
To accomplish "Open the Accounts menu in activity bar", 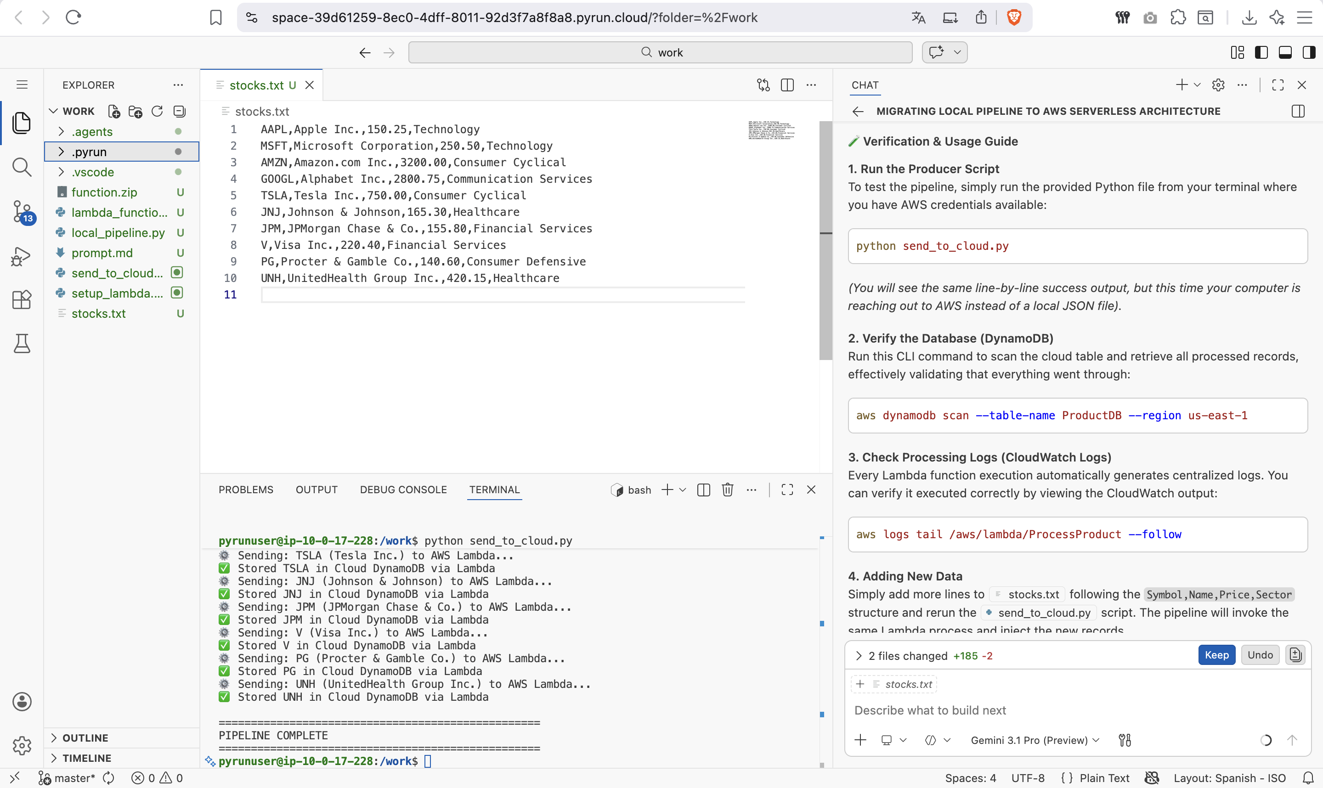I will [22, 702].
